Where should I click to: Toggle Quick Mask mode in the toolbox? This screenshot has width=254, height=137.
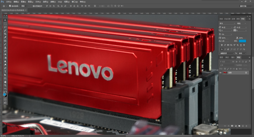pyautogui.click(x=5, y=99)
